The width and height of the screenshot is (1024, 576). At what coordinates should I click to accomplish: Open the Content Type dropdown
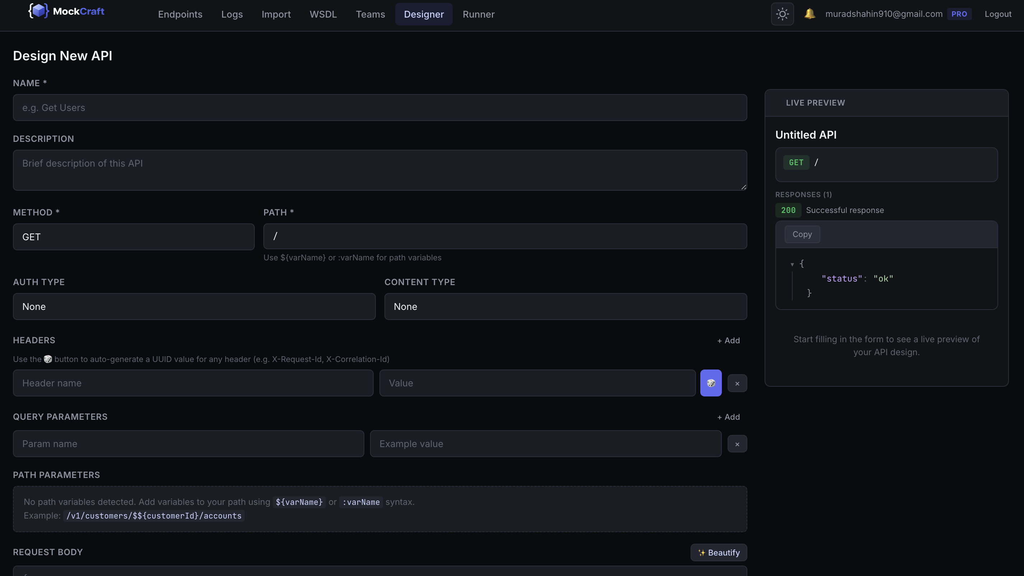tap(565, 307)
